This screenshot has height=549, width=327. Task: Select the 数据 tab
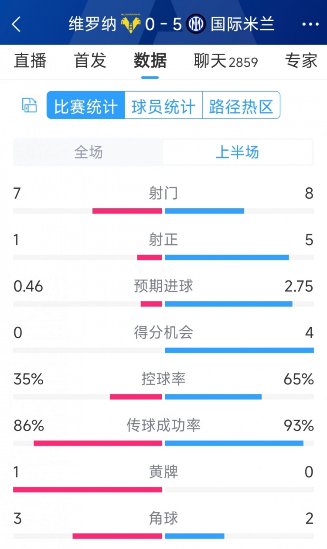[150, 61]
